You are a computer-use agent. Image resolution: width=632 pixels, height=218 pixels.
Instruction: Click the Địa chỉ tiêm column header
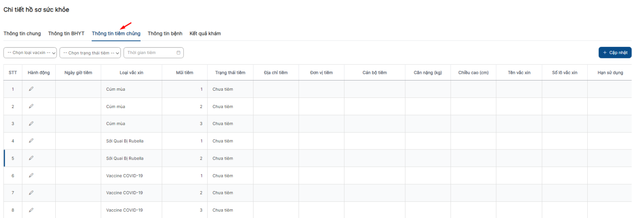click(276, 73)
